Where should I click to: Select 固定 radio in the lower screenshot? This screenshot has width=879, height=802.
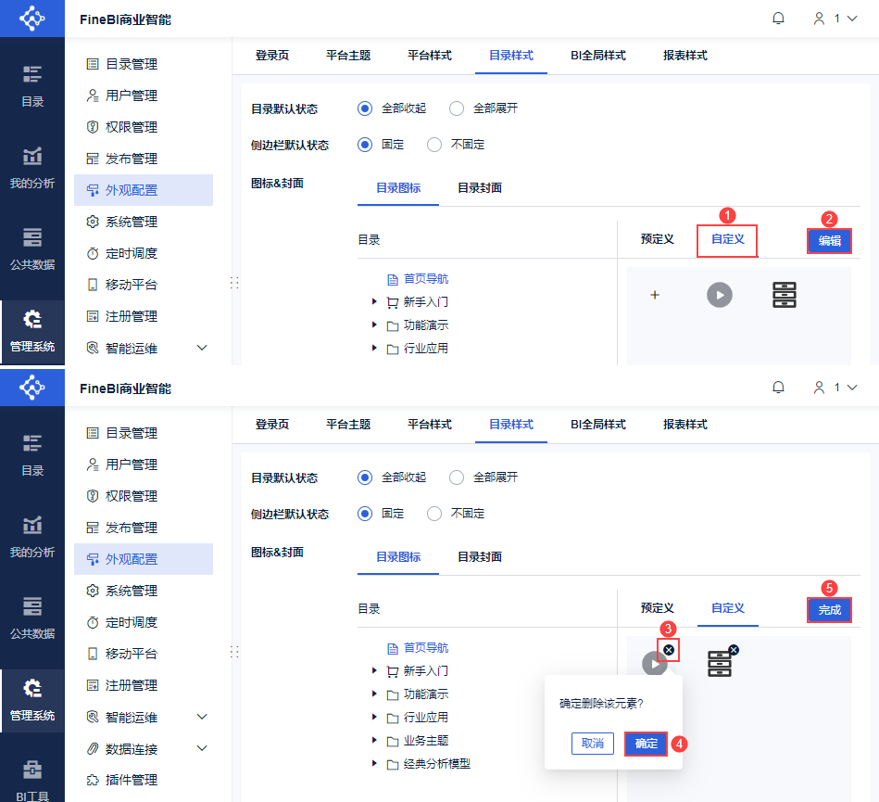click(364, 514)
